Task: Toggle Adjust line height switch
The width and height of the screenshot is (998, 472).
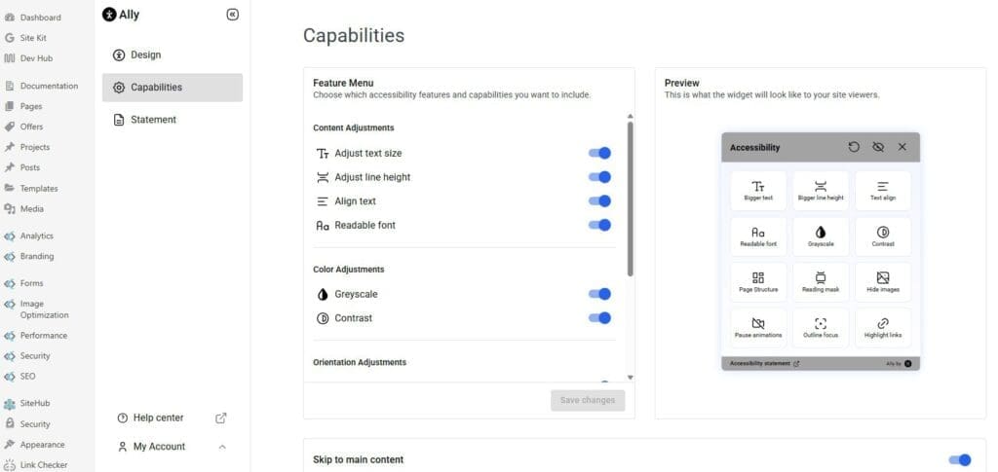Action: coord(599,177)
